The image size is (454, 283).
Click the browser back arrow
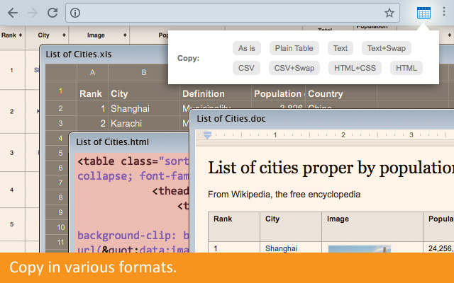(x=13, y=13)
